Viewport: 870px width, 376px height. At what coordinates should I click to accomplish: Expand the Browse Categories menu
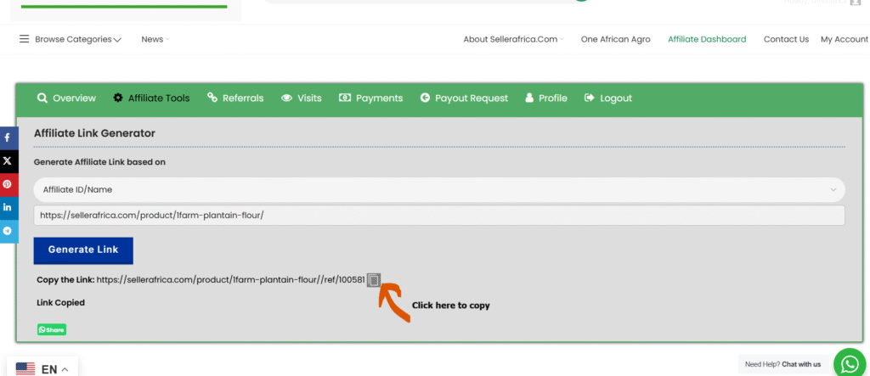(71, 39)
